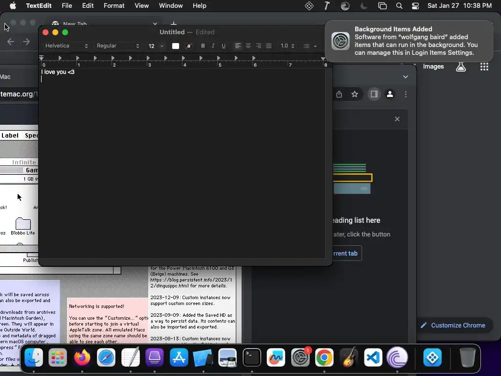The width and height of the screenshot is (501, 376).
Task: Bookmark page with Chrome star icon
Action: [x=355, y=94]
